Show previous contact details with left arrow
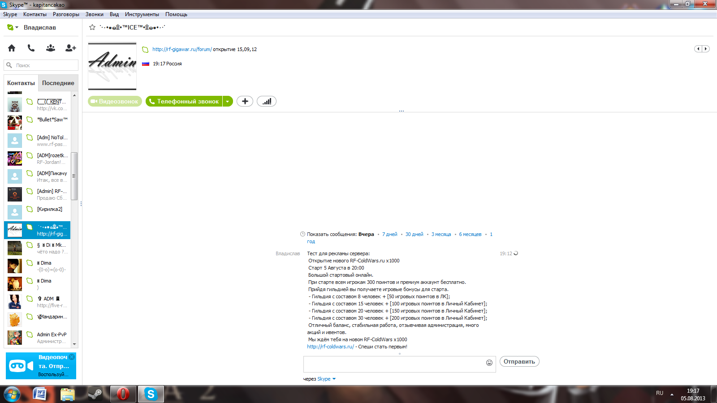Viewport: 717px width, 403px height. click(698, 49)
